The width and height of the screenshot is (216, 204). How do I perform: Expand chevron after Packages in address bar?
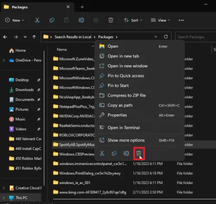(x=117, y=37)
